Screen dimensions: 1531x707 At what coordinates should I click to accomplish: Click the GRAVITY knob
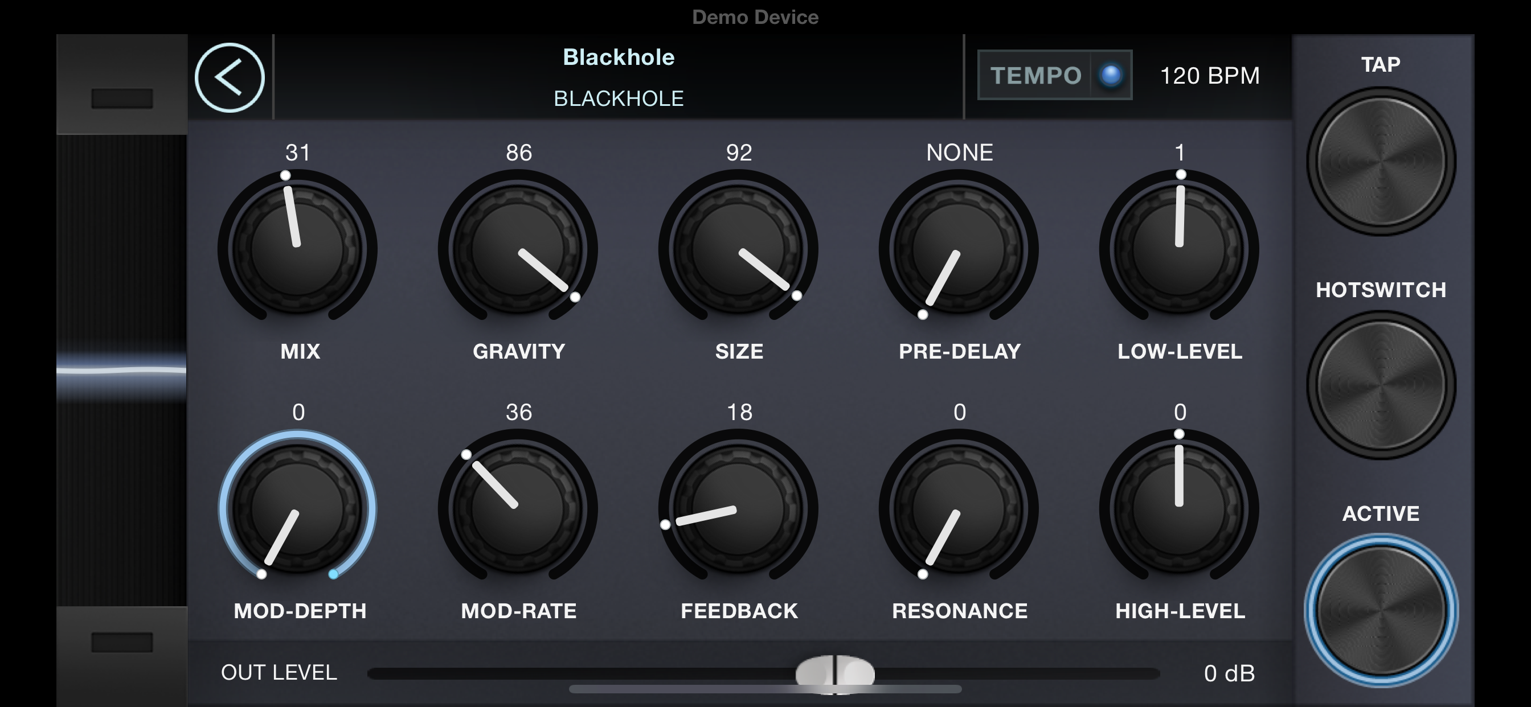pos(518,248)
